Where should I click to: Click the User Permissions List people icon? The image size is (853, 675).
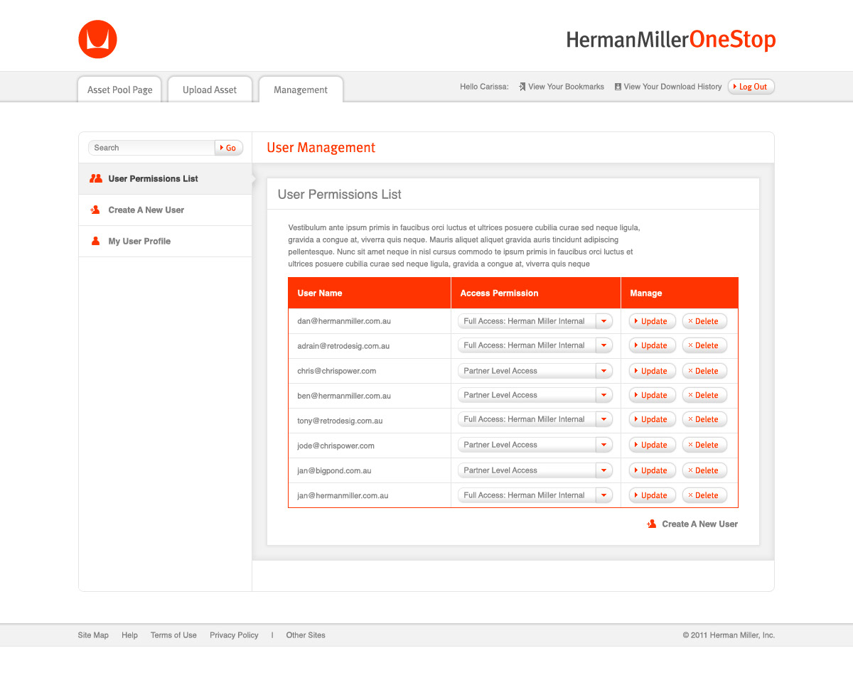click(x=96, y=179)
